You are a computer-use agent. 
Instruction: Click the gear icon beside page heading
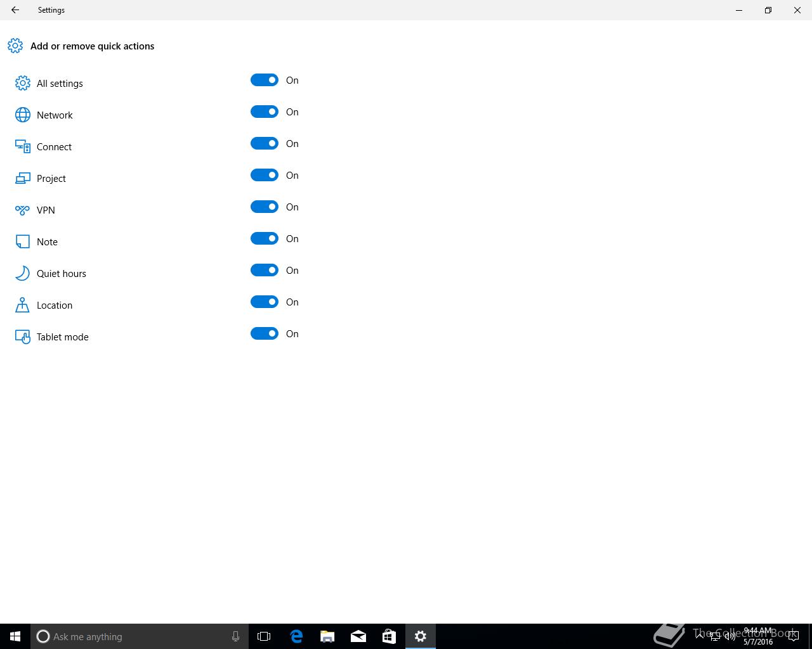15,46
